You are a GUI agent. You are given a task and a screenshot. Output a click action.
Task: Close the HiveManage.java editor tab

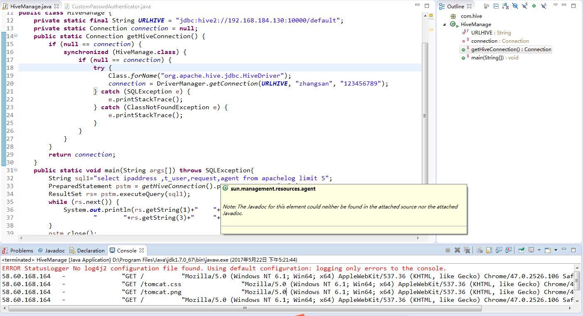click(56, 6)
